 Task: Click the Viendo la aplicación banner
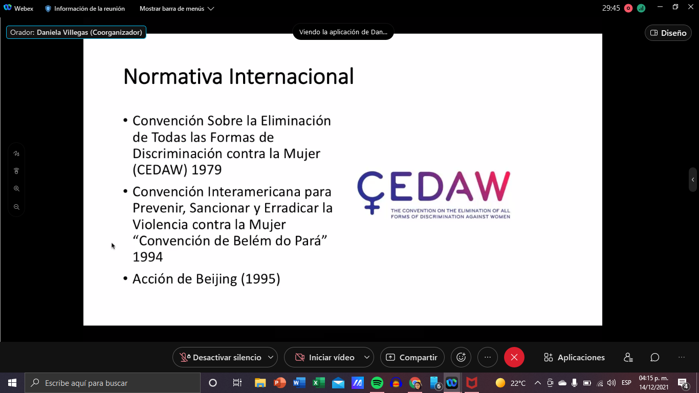[343, 32]
